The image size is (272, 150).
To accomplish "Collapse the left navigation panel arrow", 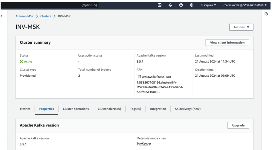I will click(x=1, y=16).
